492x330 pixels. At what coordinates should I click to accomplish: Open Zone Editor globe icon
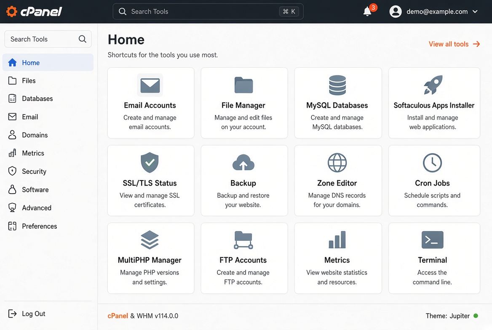pos(337,162)
